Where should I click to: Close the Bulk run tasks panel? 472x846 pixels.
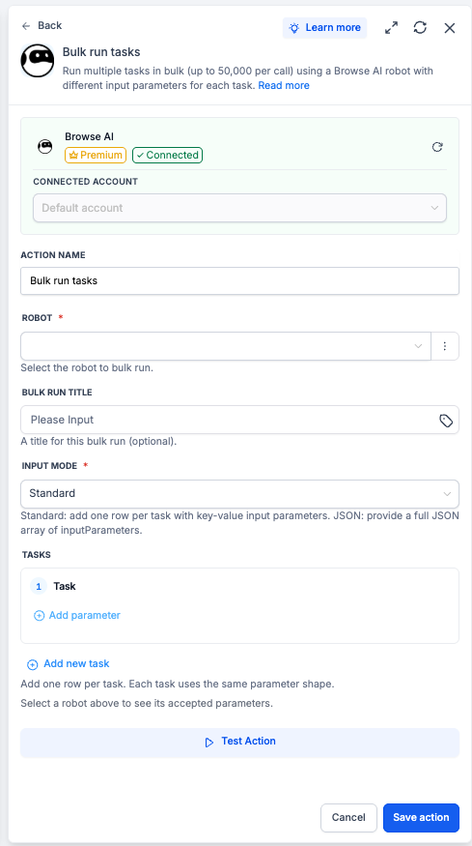[x=450, y=28]
